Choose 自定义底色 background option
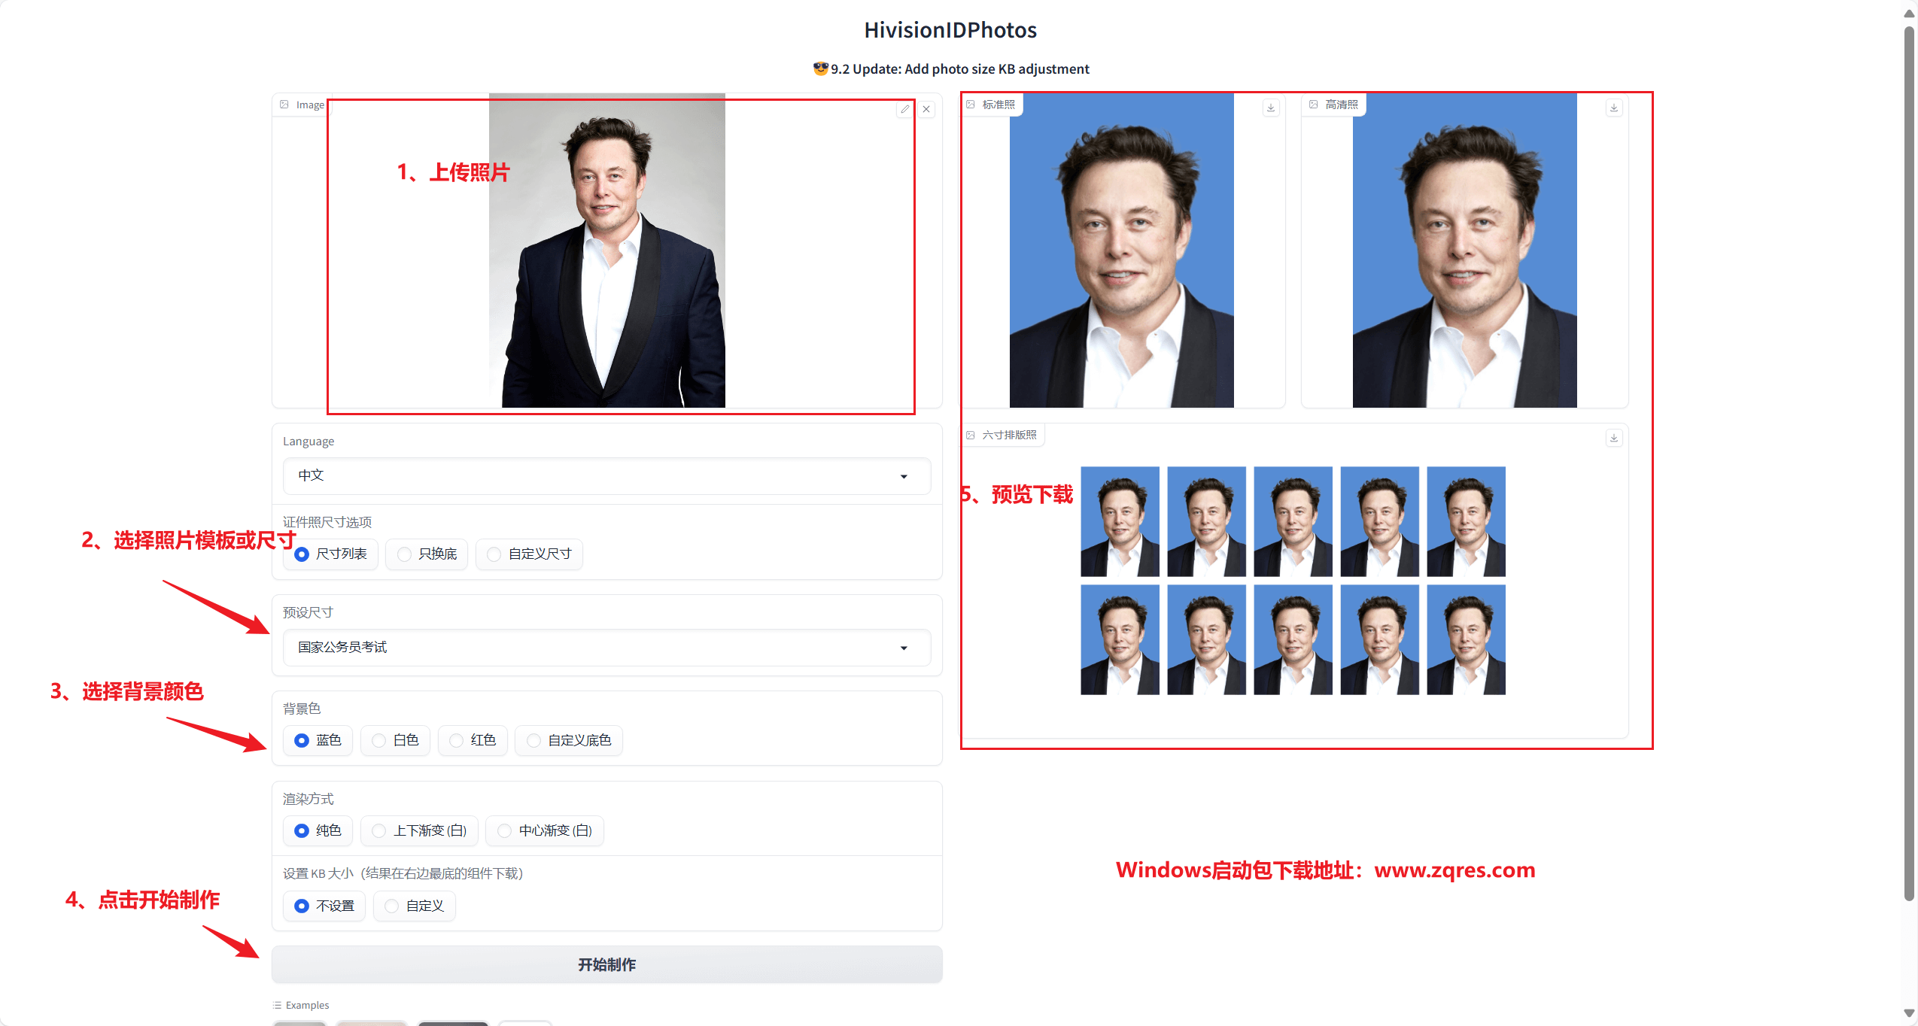This screenshot has height=1026, width=1918. (569, 741)
